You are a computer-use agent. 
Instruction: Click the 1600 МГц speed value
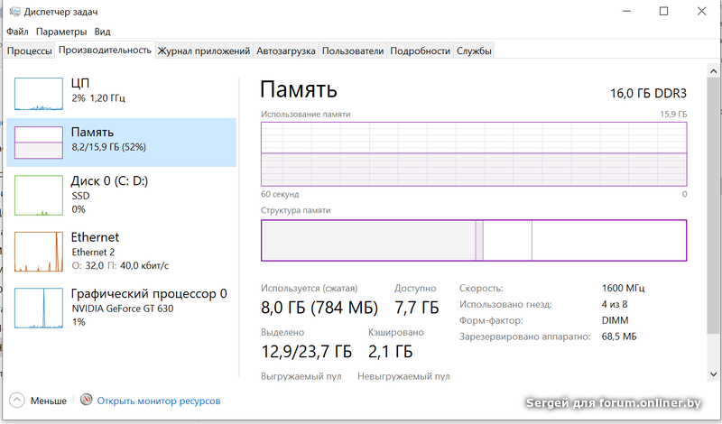click(623, 288)
